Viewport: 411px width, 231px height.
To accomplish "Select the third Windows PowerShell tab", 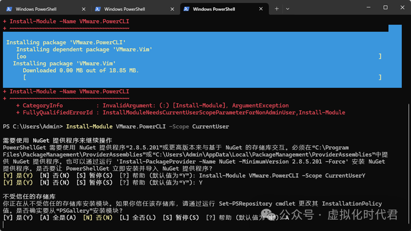I will tap(224, 9).
